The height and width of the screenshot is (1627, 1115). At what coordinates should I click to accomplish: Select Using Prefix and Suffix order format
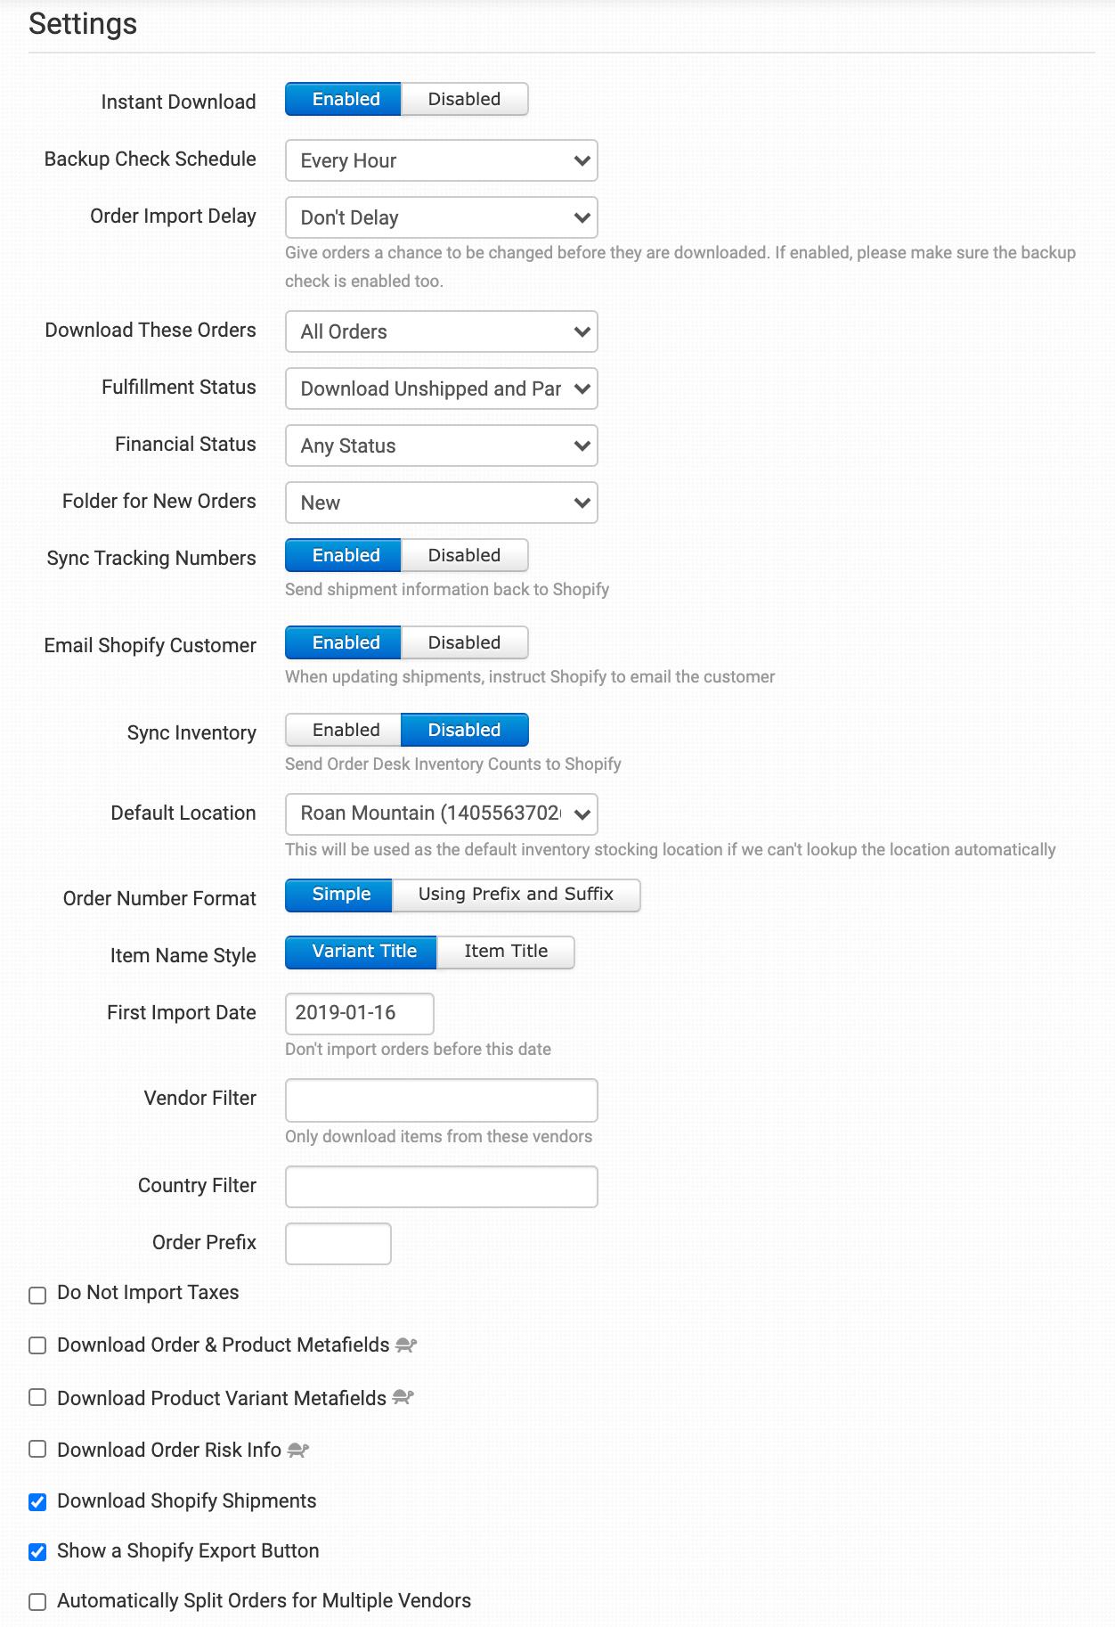[x=516, y=895]
